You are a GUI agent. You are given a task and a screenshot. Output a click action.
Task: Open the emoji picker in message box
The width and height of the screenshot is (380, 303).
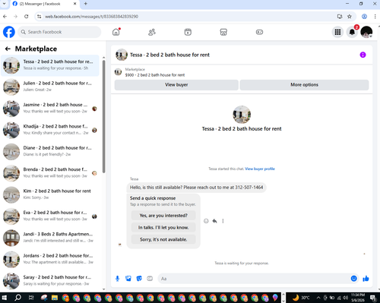click(x=354, y=279)
